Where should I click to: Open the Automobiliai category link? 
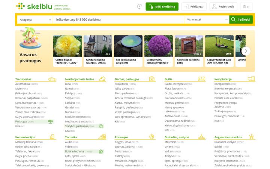coord(23,84)
